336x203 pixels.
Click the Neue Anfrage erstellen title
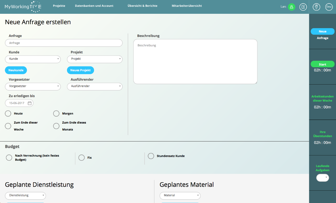[38, 22]
